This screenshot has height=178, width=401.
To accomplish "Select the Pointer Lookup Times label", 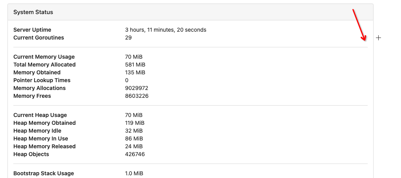I will (x=42, y=80).
